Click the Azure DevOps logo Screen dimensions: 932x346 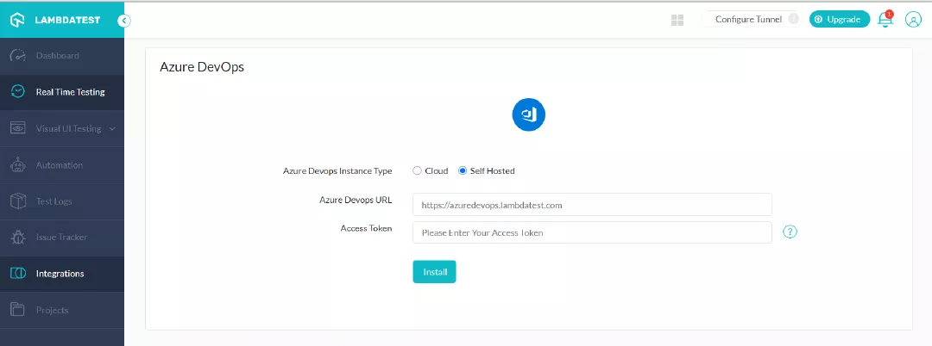pos(528,115)
